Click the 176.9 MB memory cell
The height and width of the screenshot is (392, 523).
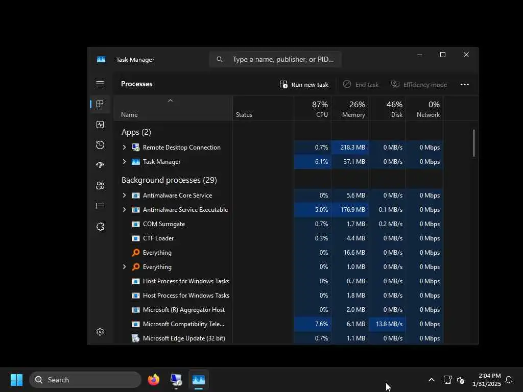(x=350, y=210)
